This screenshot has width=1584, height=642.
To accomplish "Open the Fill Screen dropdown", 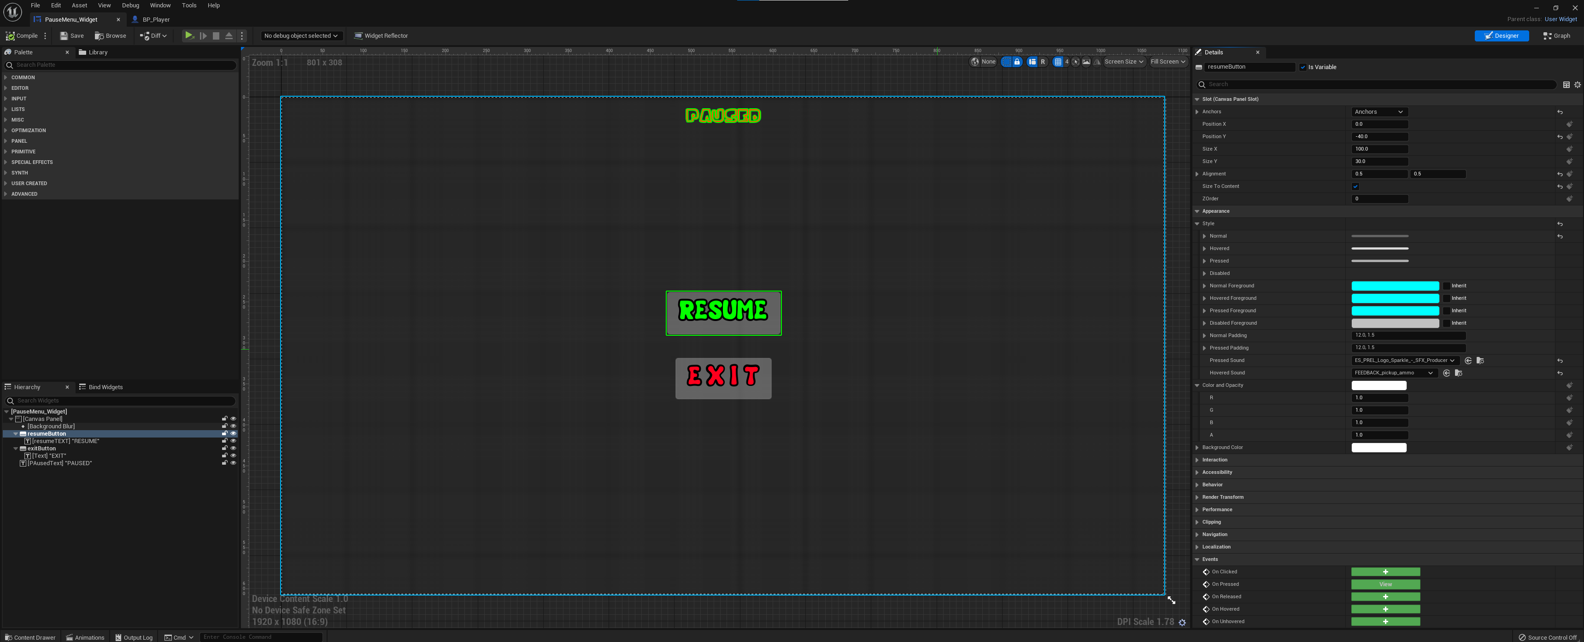I will [x=1167, y=62].
